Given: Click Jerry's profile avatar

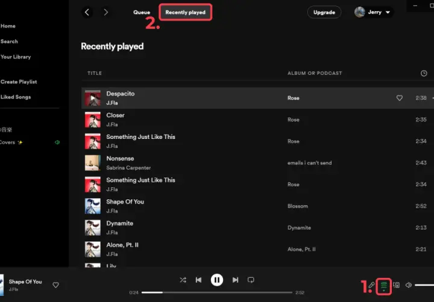Looking at the screenshot, I should coord(359,12).
